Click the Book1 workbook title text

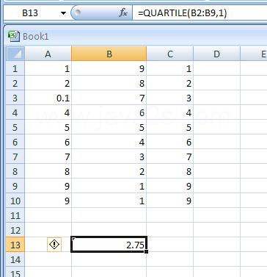36,37
